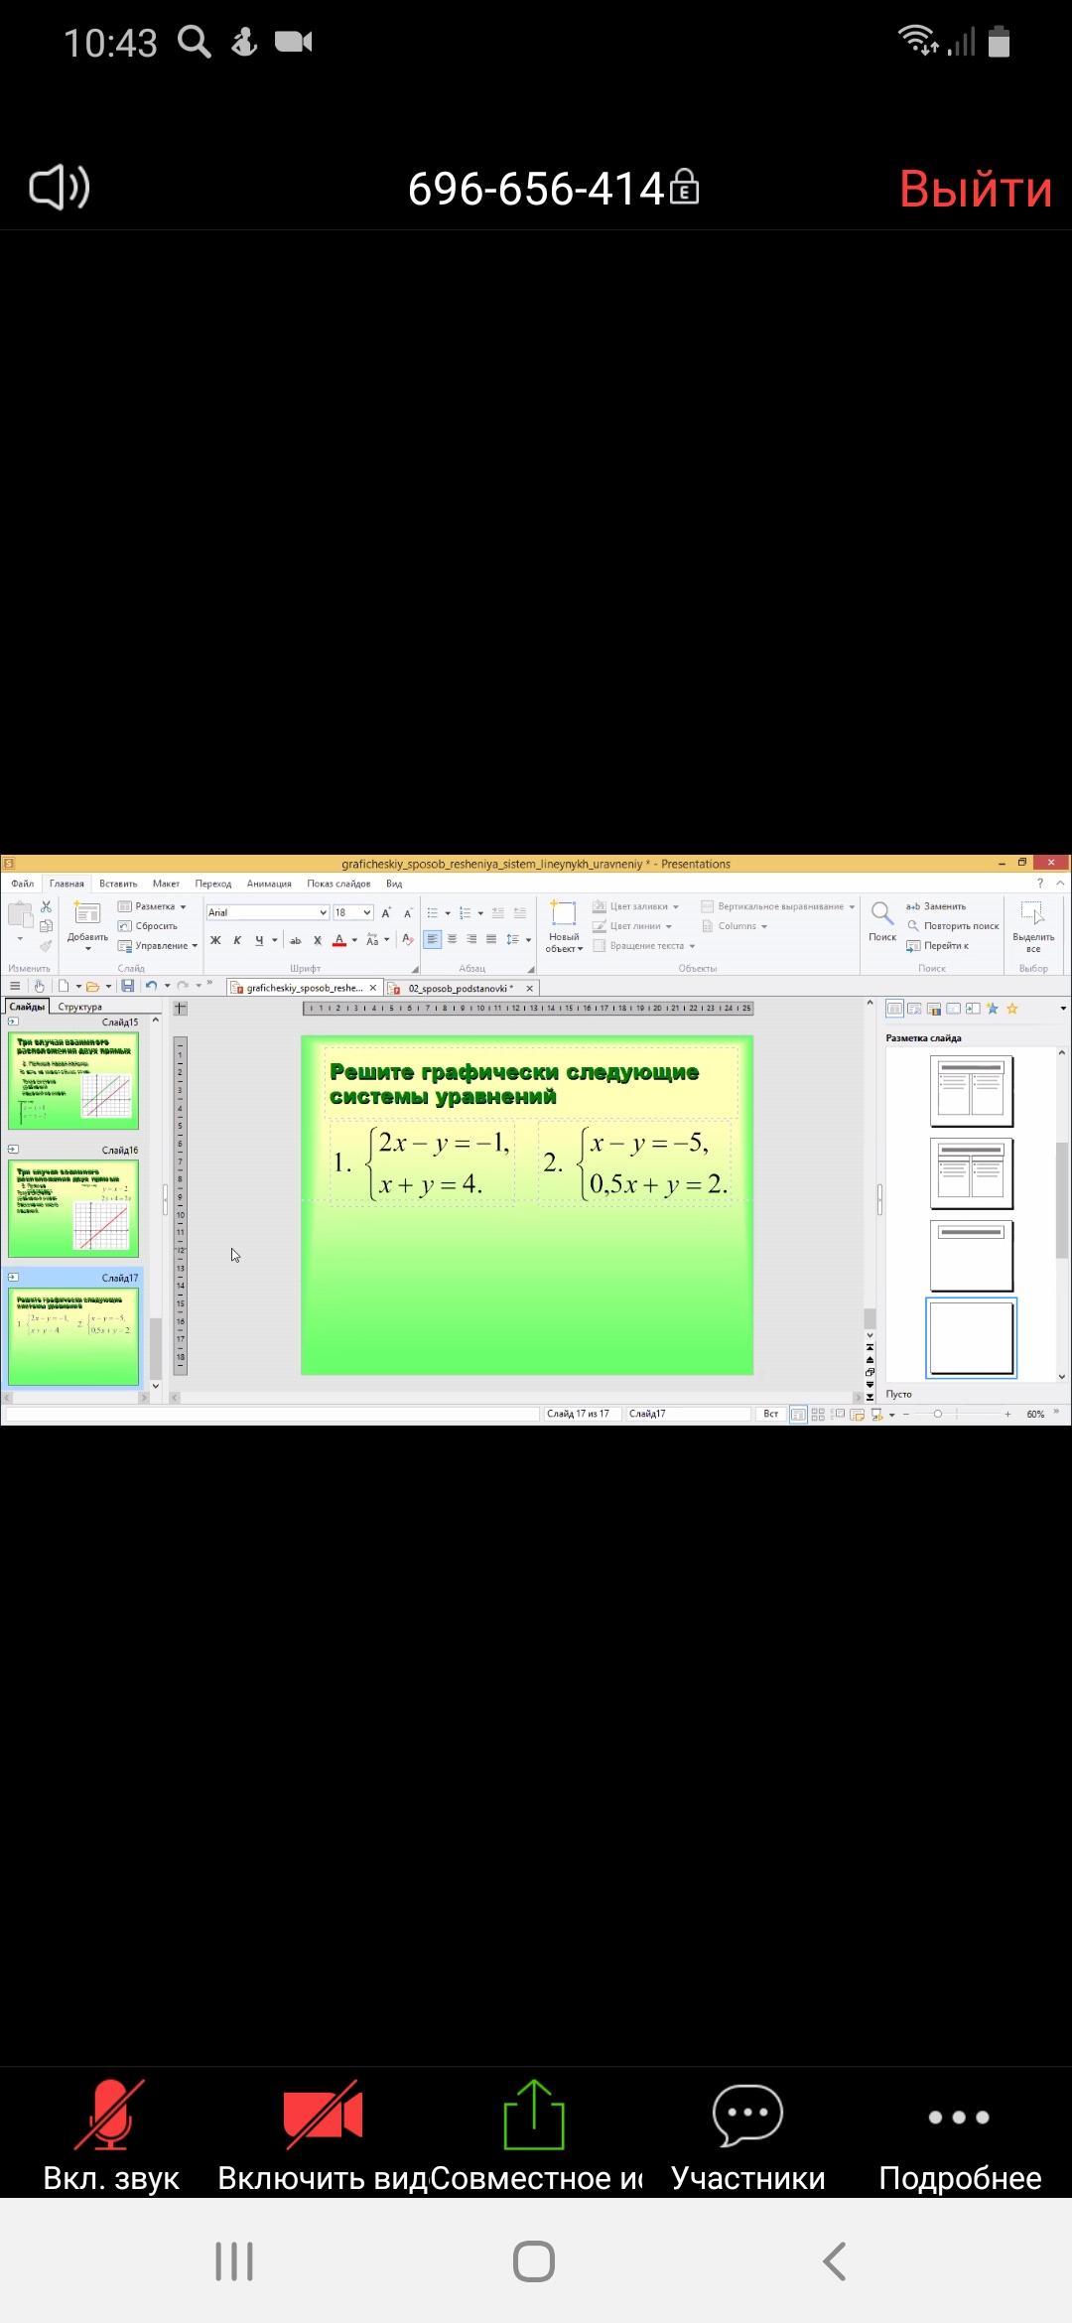
Task: Toggle bold Ж formatting
Action: coord(215,940)
